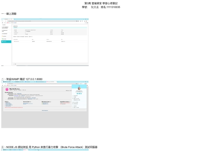
Task: Click the back arrow in the quiz screenshot browser
Action: [x=2, y=21]
